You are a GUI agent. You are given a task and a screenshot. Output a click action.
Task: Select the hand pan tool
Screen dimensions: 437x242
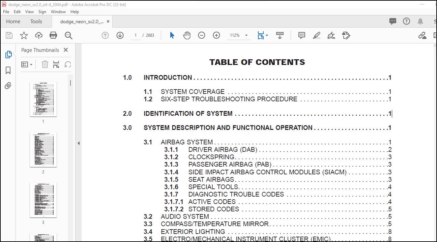coord(187,35)
